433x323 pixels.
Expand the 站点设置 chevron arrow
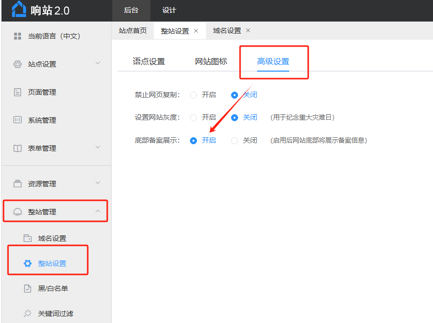(x=98, y=63)
